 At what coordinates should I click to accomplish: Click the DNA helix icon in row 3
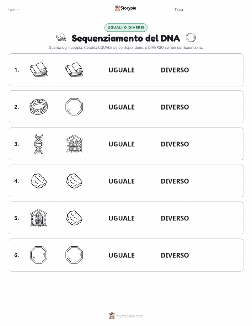pyautogui.click(x=39, y=144)
